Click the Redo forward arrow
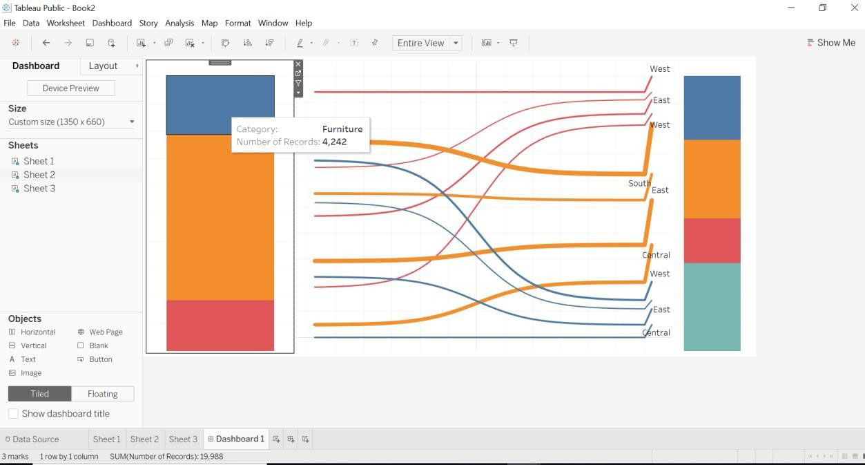Viewport: 865px width, 465px height. (x=68, y=43)
